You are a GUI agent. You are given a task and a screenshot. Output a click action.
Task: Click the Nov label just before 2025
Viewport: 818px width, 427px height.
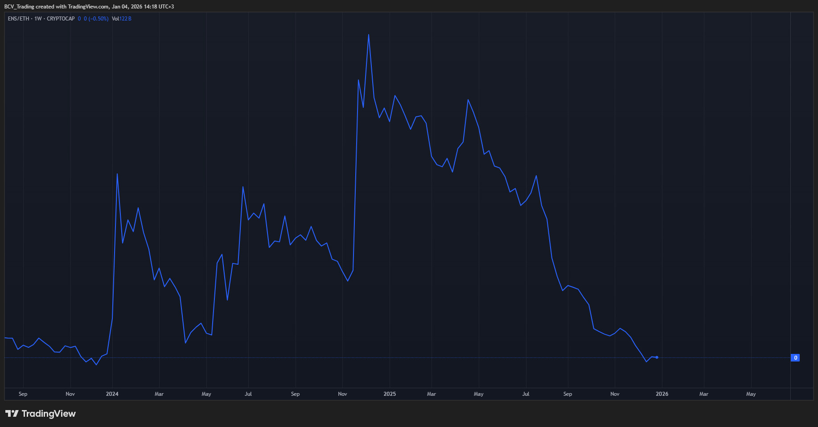click(x=342, y=394)
